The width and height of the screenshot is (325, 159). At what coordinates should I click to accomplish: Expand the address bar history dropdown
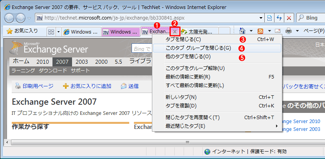click(261, 18)
